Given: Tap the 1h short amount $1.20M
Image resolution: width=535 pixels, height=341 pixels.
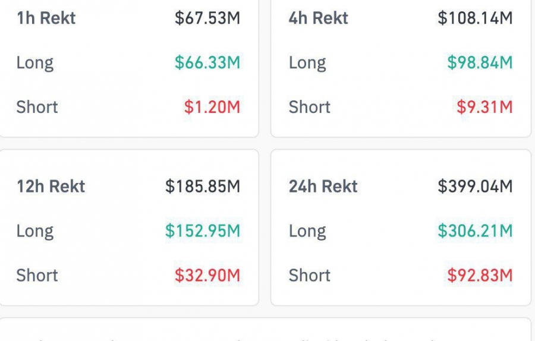Looking at the screenshot, I should coord(212,108).
